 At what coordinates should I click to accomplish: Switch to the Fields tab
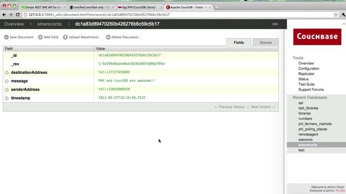(x=239, y=42)
